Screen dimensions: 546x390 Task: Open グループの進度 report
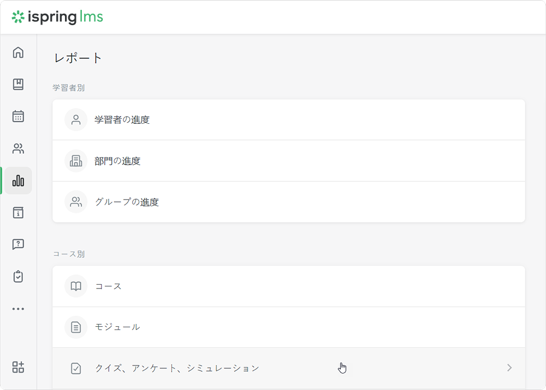point(127,202)
